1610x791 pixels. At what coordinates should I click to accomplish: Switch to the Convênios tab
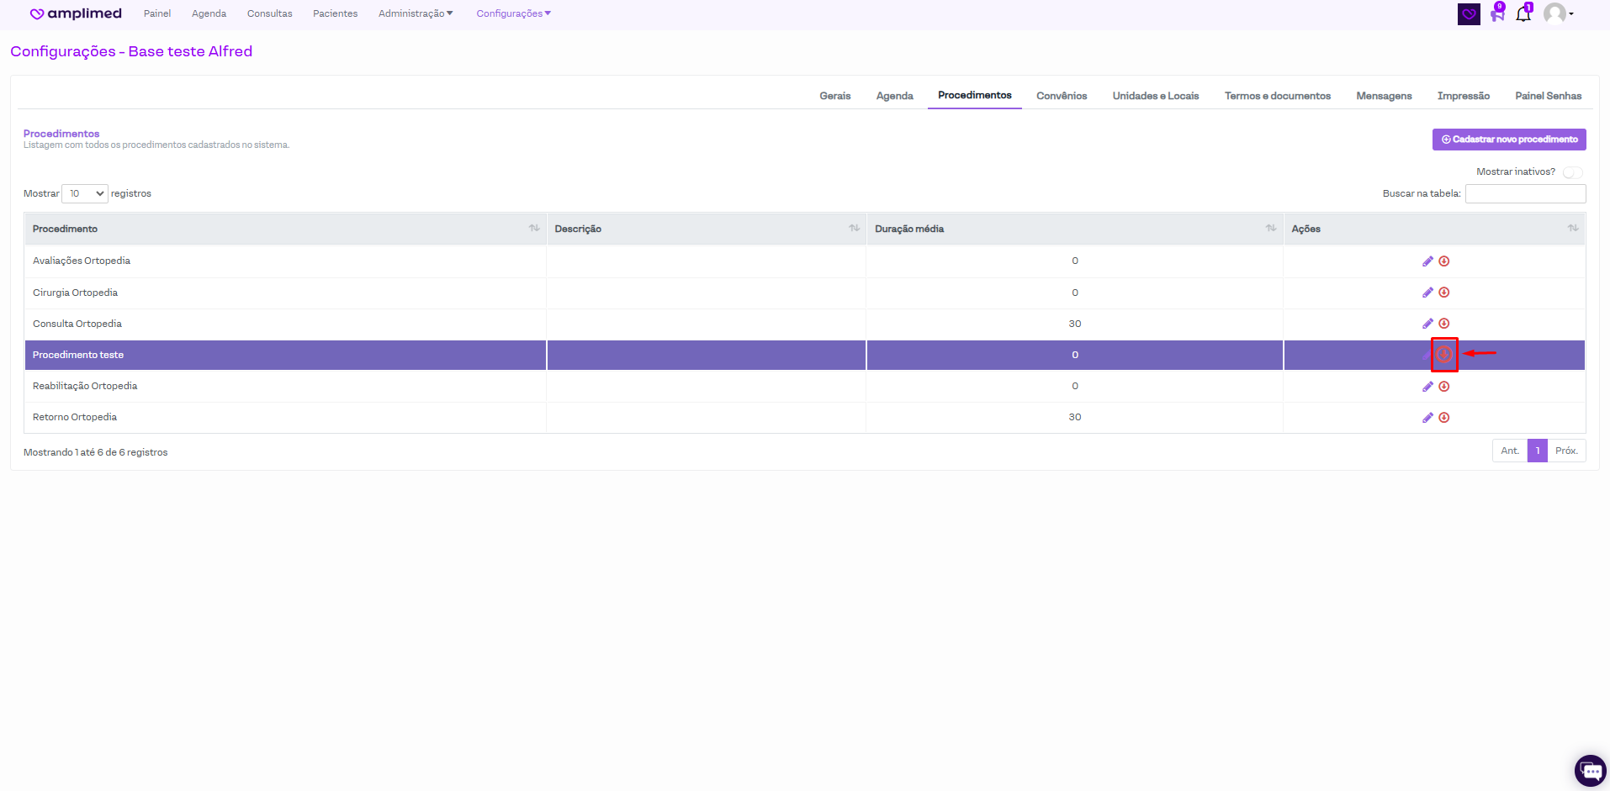click(1062, 96)
